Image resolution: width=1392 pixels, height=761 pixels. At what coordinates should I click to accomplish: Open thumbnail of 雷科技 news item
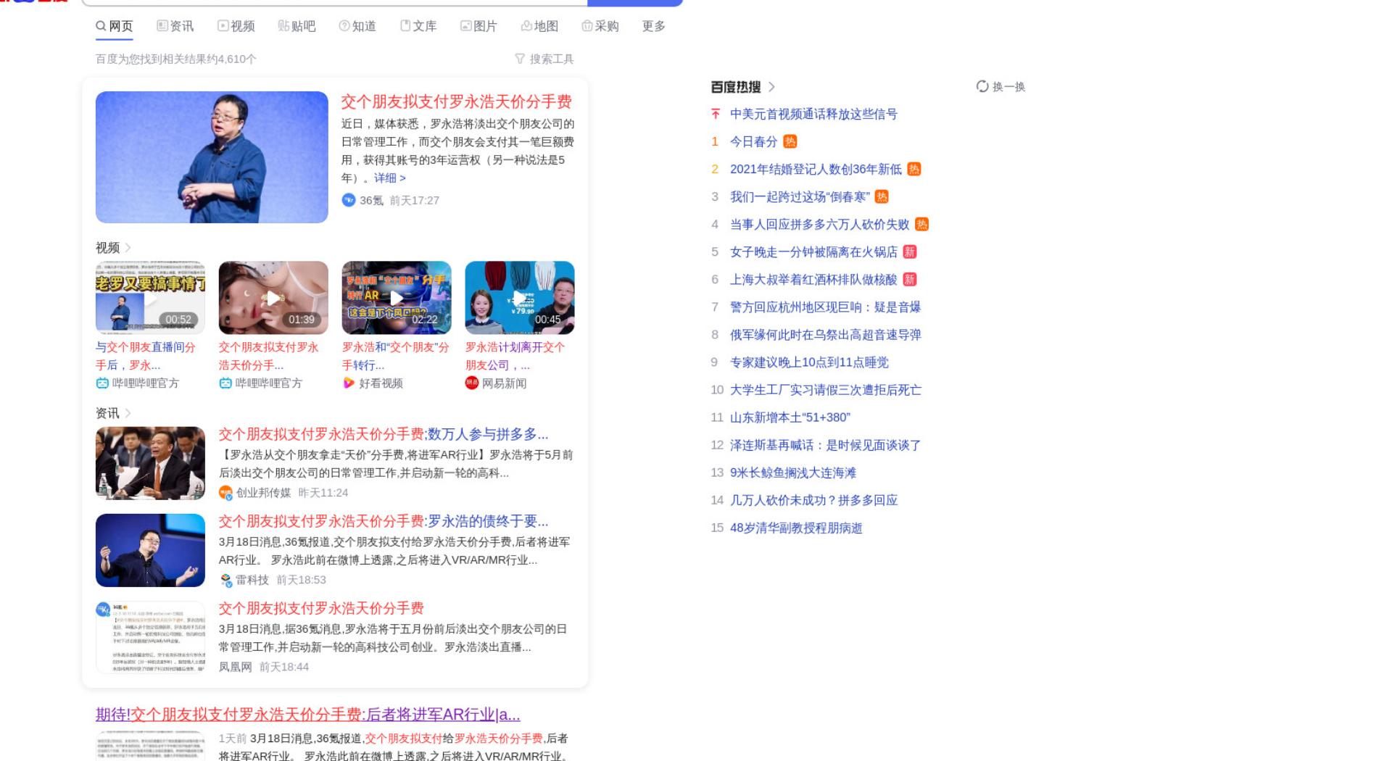[x=150, y=550]
